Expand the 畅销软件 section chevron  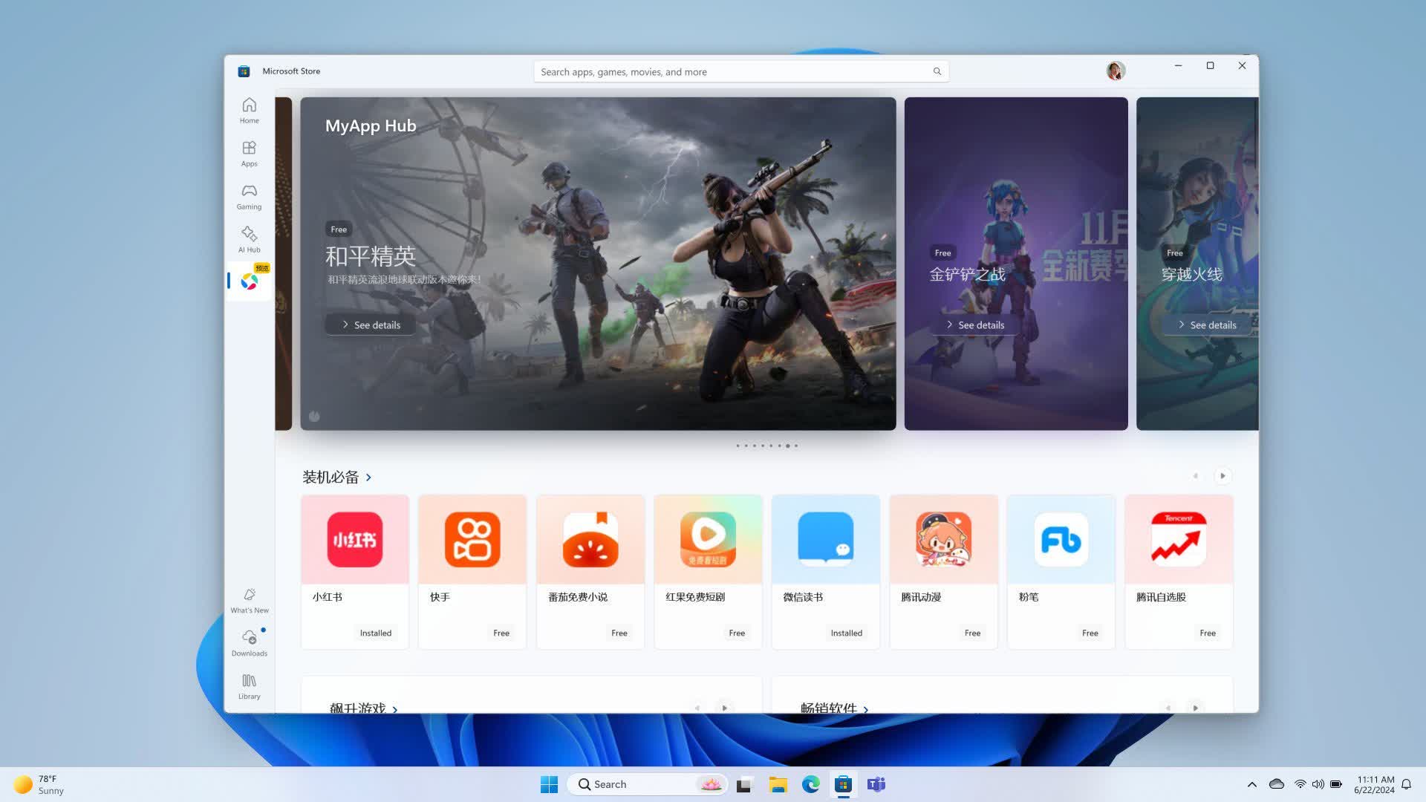tap(865, 709)
